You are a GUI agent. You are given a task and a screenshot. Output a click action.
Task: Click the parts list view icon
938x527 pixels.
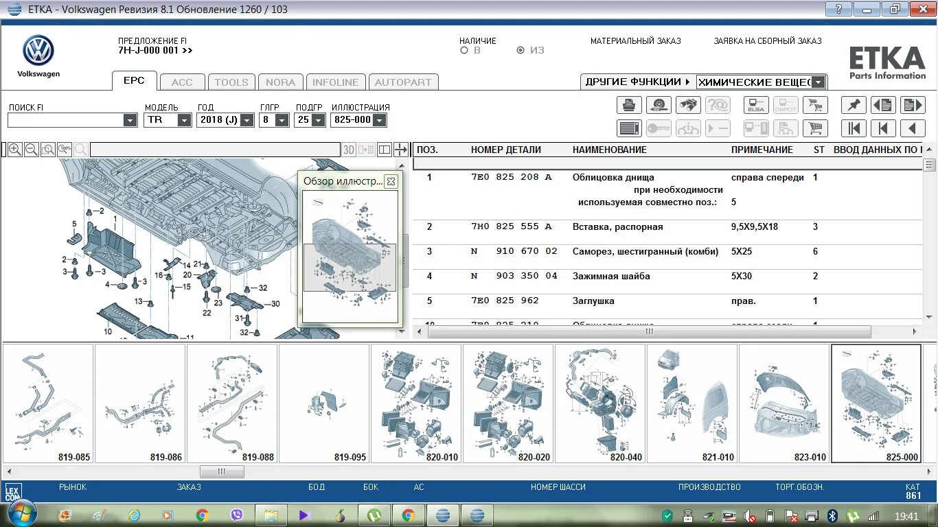[x=629, y=128]
